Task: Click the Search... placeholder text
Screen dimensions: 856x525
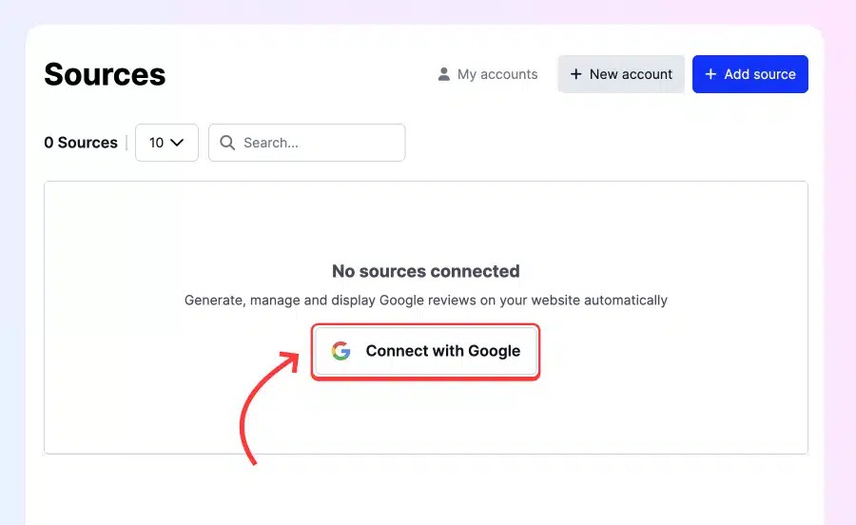Action: pos(271,143)
